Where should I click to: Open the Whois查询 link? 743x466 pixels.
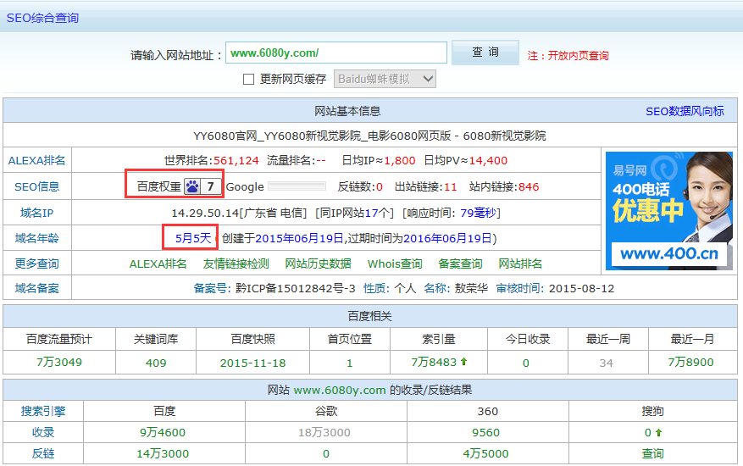click(x=395, y=264)
